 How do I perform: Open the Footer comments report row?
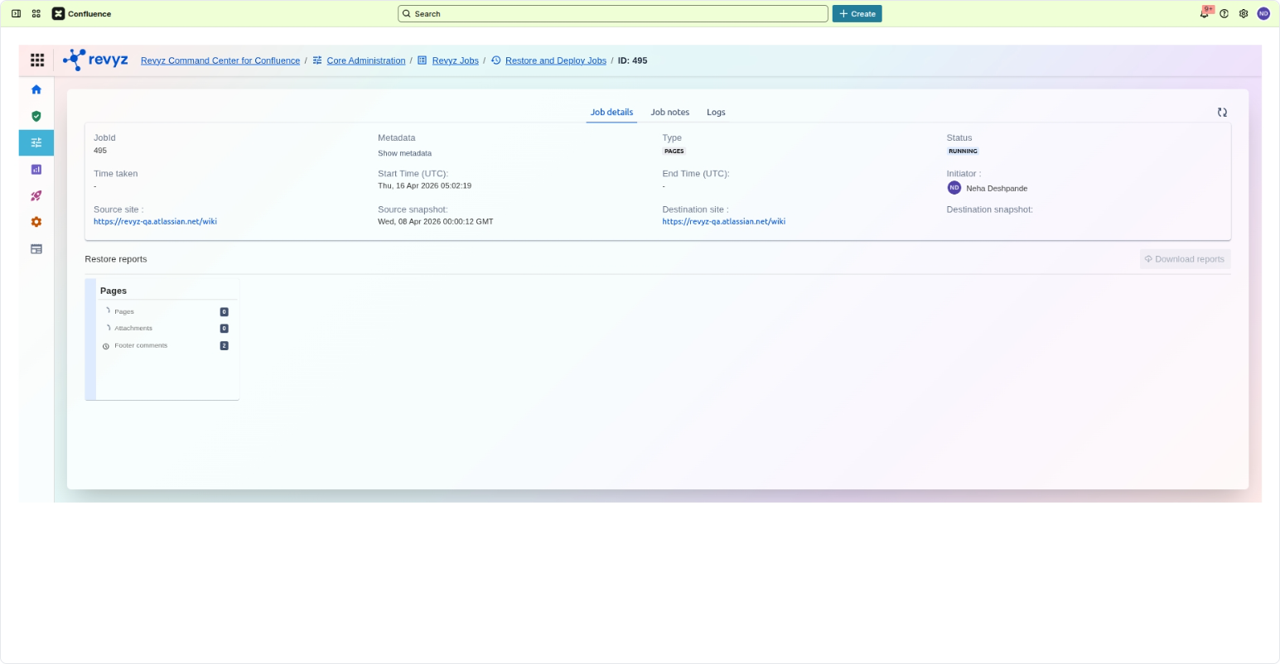tap(141, 345)
